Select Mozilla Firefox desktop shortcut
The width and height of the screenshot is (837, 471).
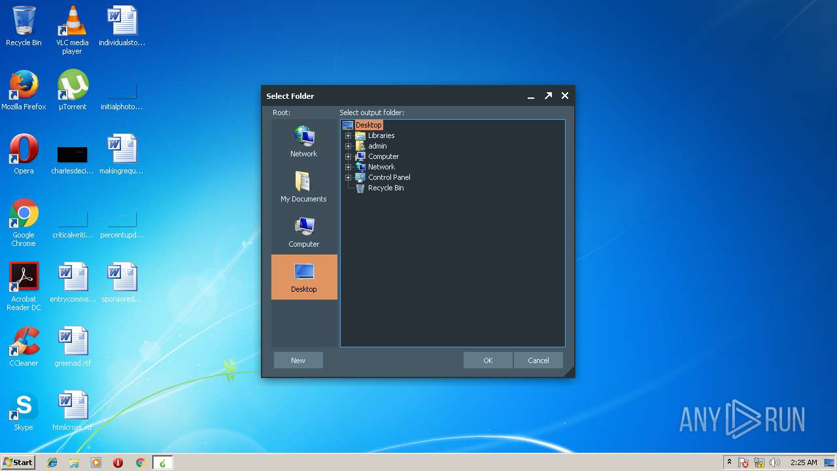point(24,90)
